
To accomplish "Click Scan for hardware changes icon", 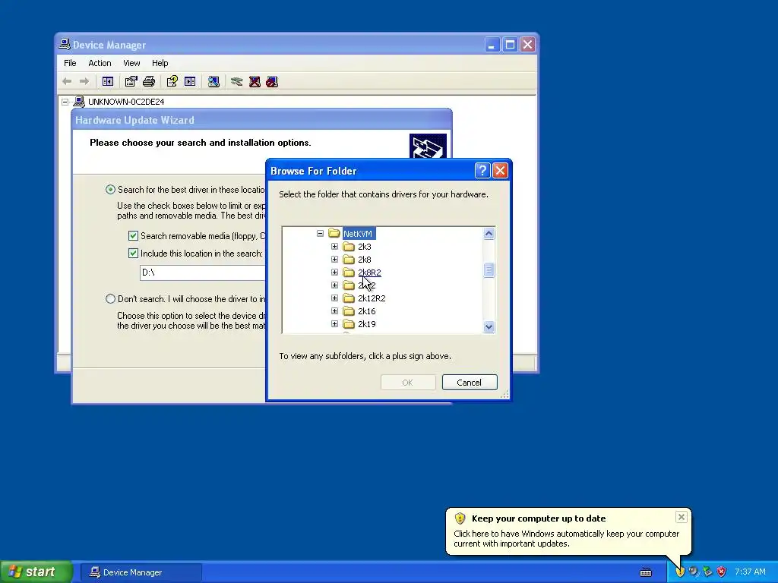I will [x=213, y=81].
